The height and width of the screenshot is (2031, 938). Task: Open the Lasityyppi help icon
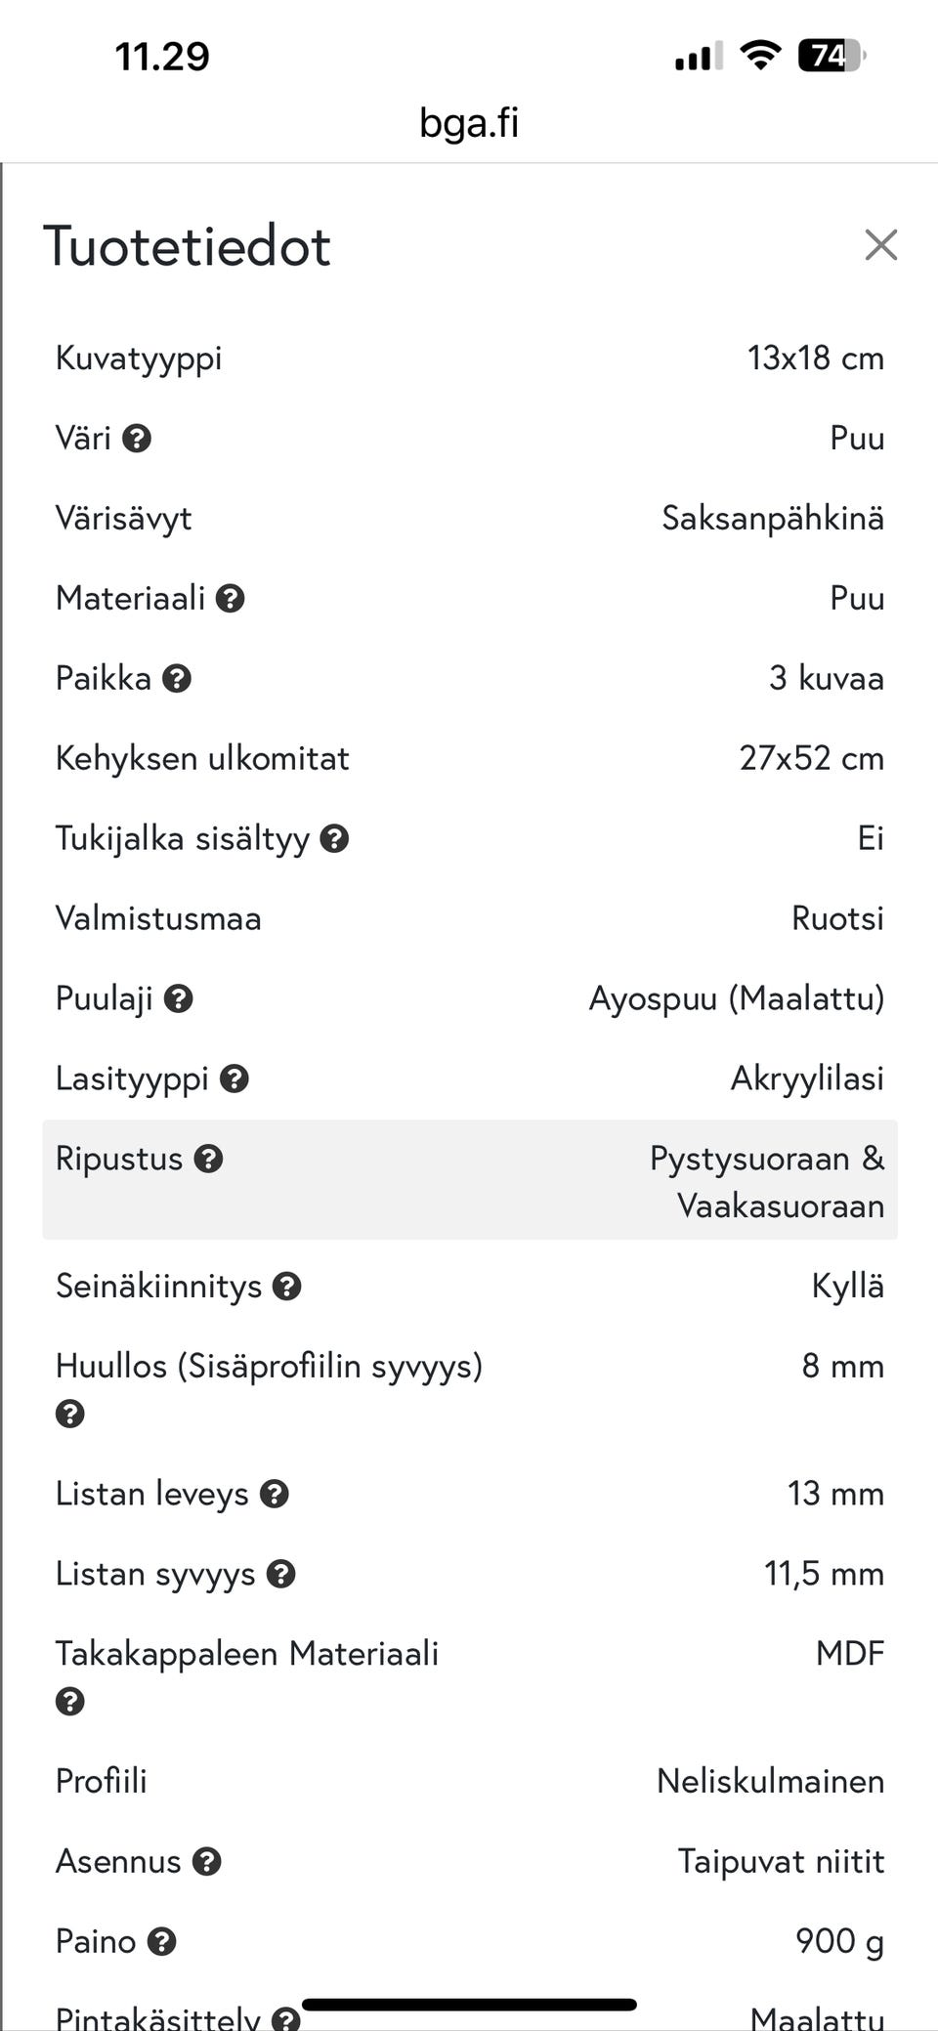pos(233,1079)
